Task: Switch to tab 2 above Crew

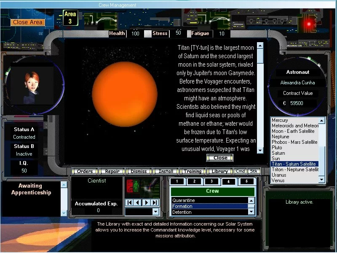Action: [194, 181]
